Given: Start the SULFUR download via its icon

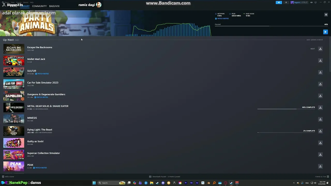Looking at the screenshot, I should (320, 72).
